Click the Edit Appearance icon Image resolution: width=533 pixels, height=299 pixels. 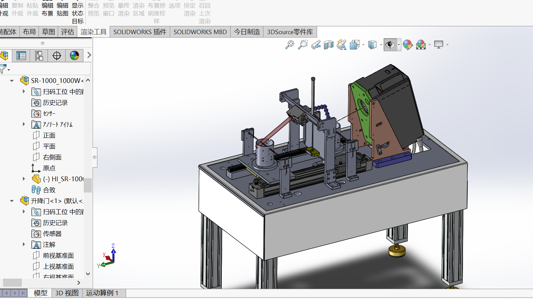click(407, 45)
